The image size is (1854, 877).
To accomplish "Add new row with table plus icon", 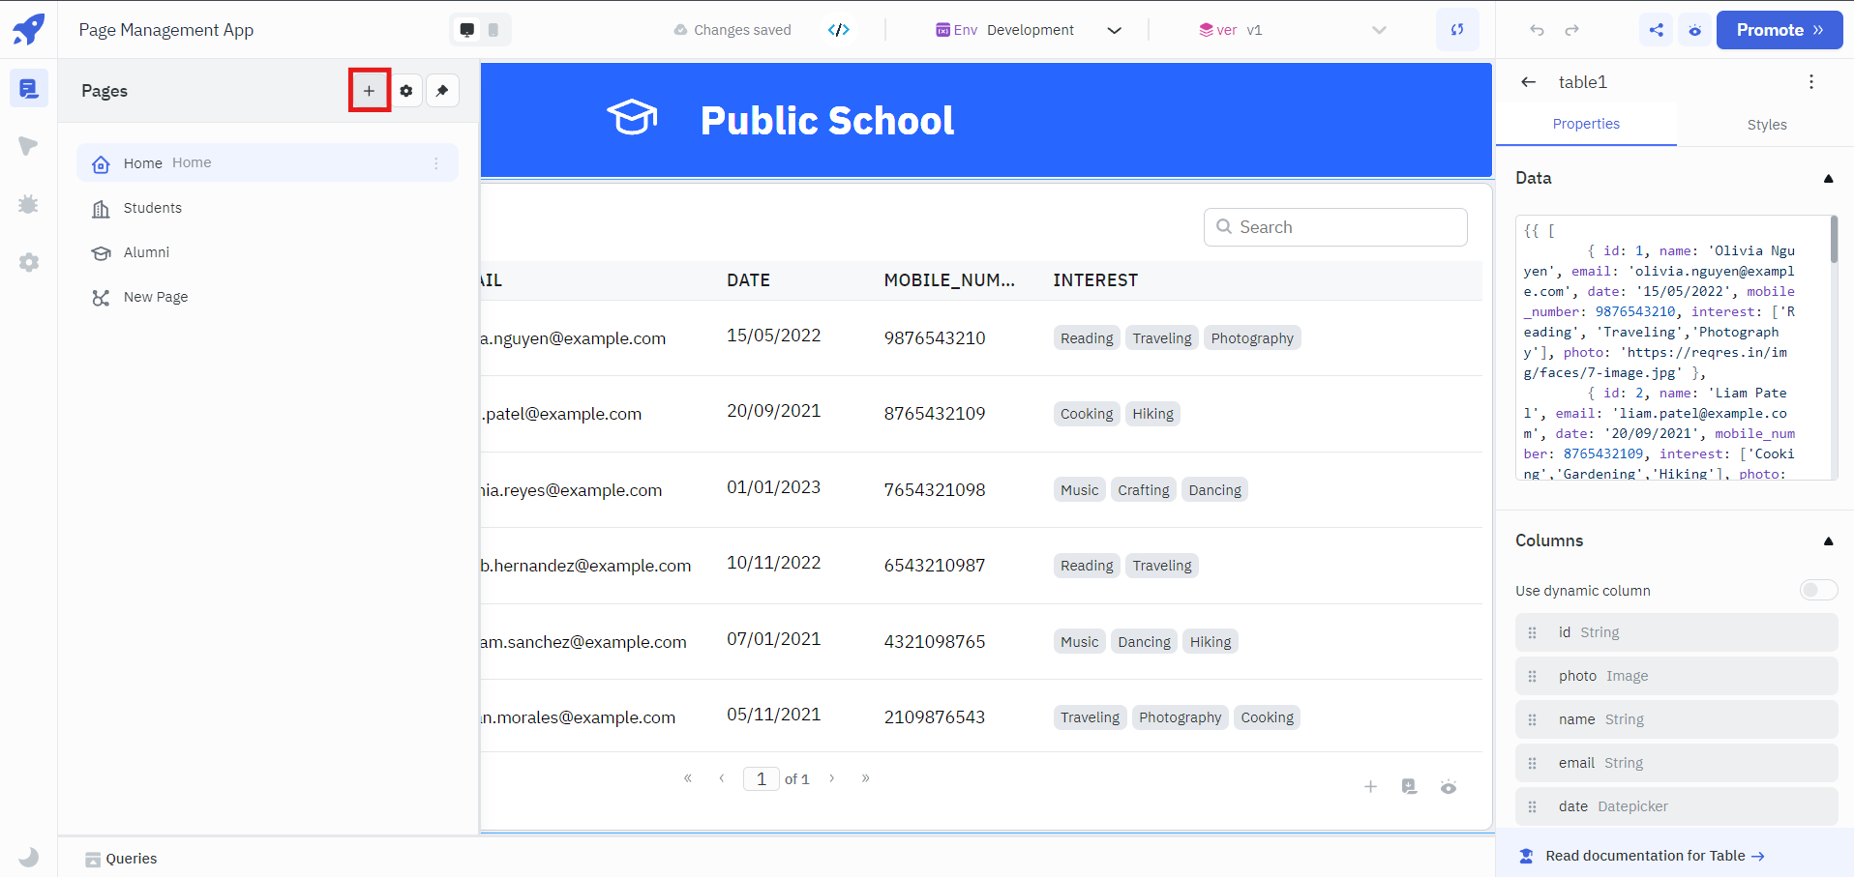I will click(1370, 787).
